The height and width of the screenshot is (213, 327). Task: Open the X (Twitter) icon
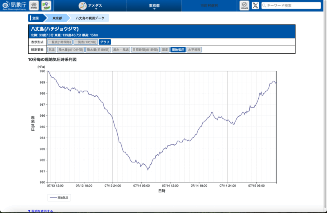(x=255, y=5)
